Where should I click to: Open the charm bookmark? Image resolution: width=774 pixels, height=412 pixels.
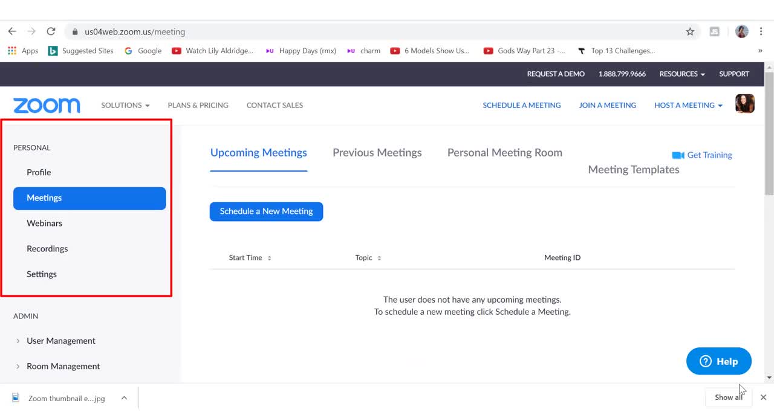coord(363,51)
